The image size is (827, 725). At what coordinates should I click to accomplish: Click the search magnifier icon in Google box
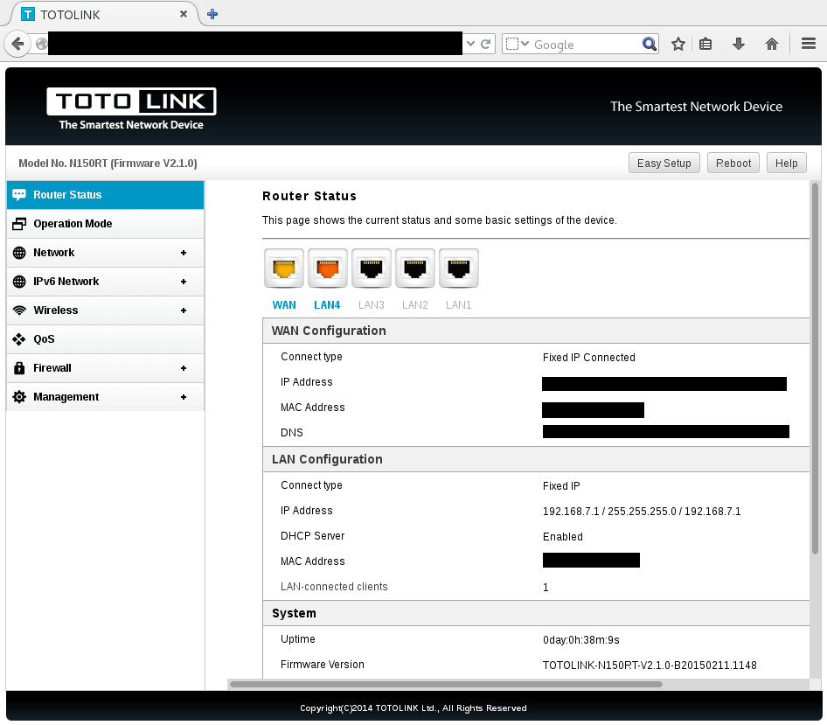[650, 44]
